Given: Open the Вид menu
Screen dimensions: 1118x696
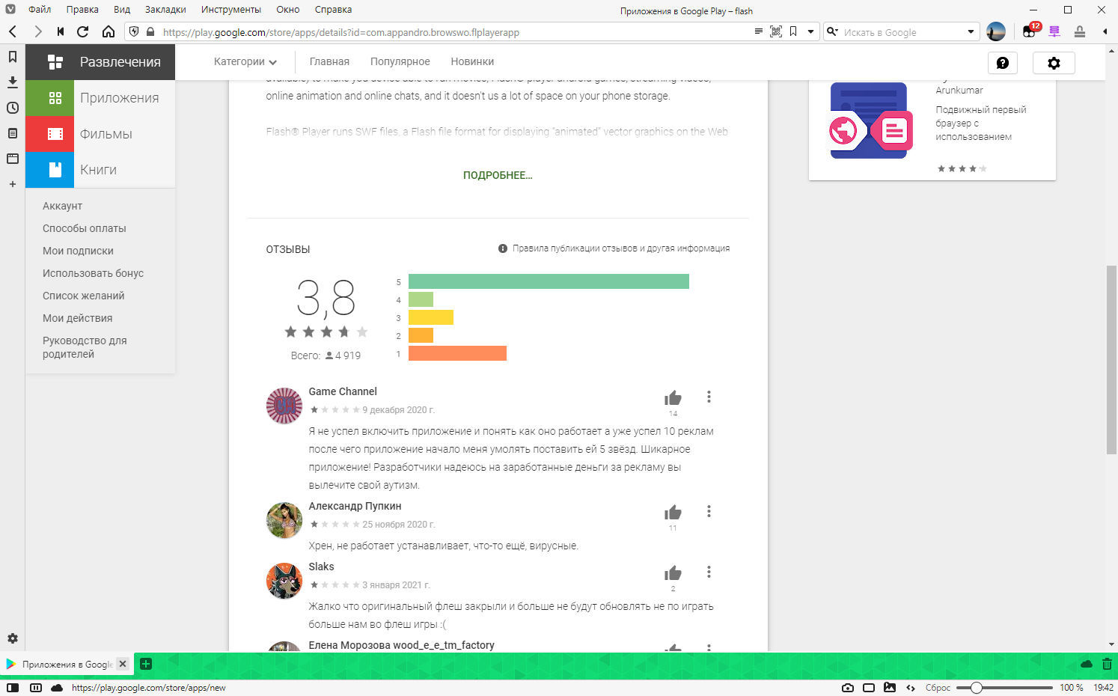Looking at the screenshot, I should [x=122, y=10].
